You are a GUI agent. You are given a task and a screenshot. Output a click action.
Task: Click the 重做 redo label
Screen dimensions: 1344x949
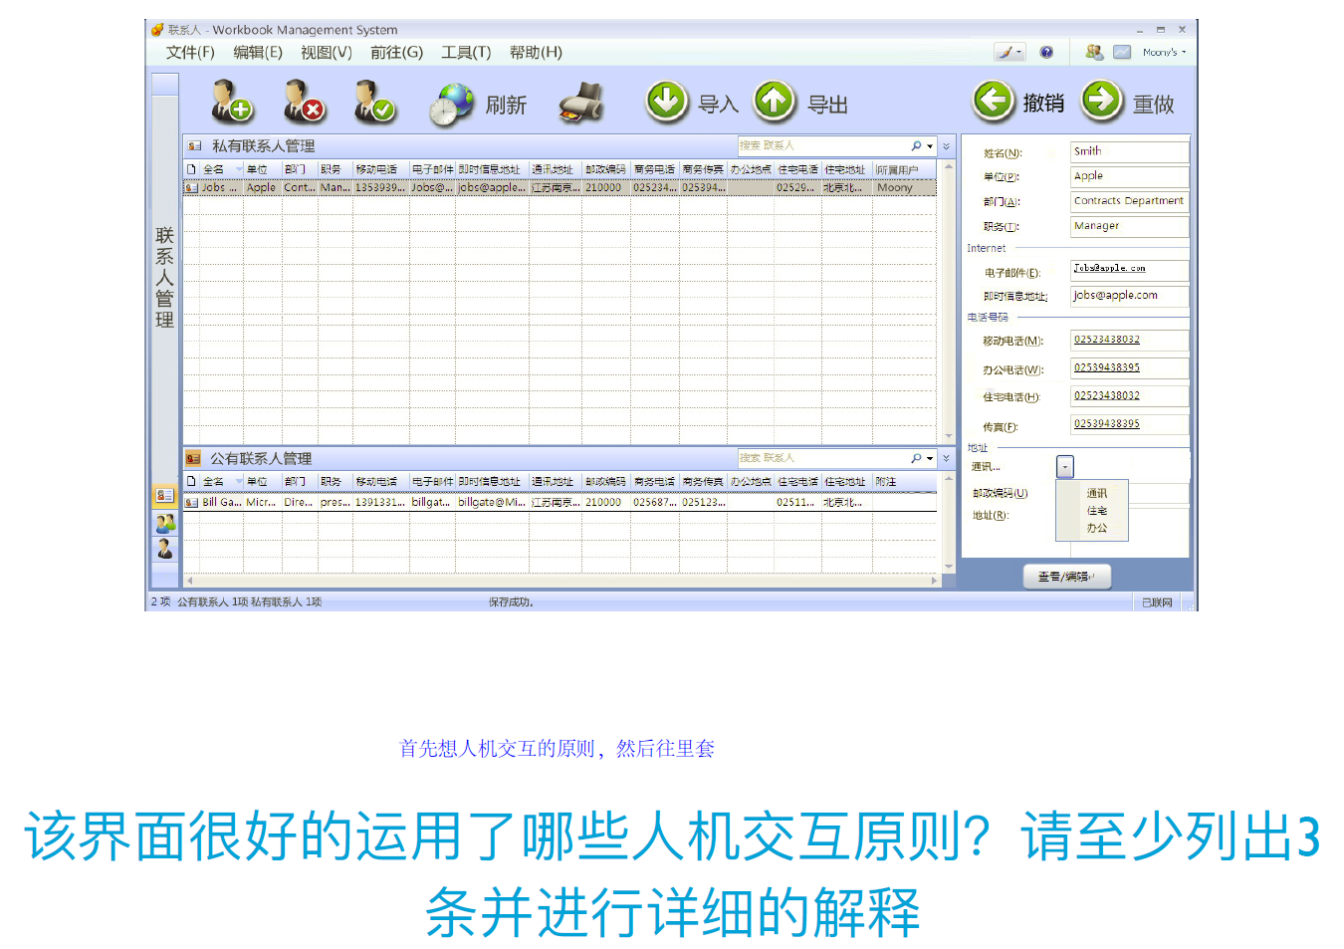[x=1153, y=104]
